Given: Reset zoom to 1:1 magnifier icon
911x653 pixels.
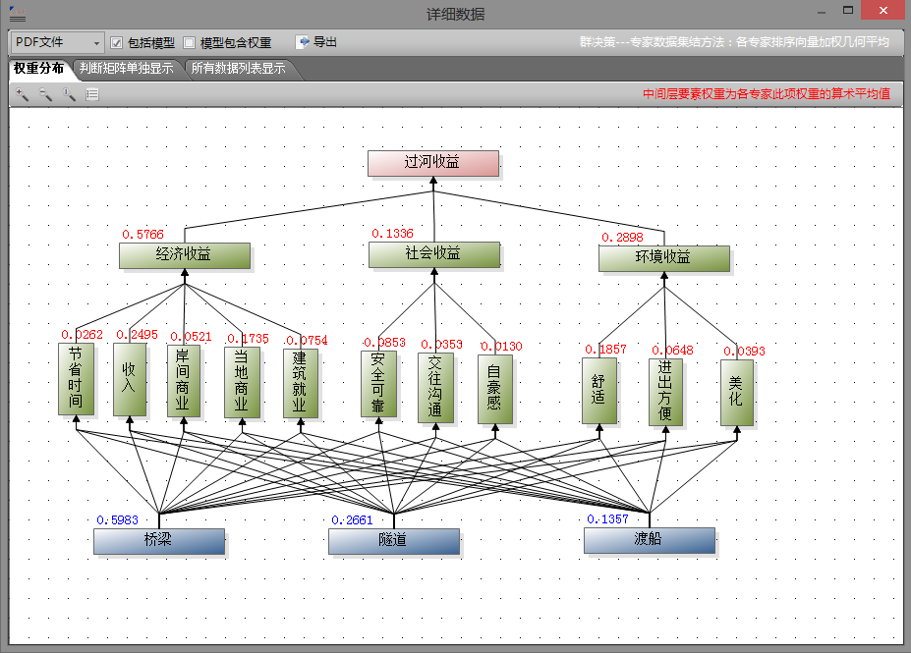Looking at the screenshot, I should [69, 94].
